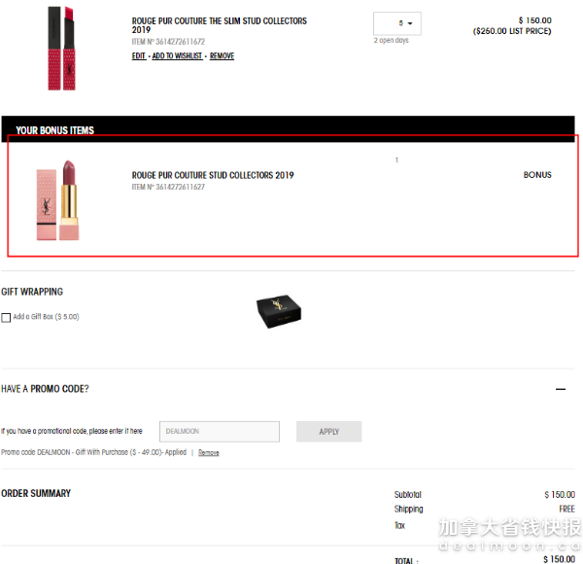This screenshot has height=564, width=583.
Task: Click the REMOVE item link
Action: (x=222, y=55)
